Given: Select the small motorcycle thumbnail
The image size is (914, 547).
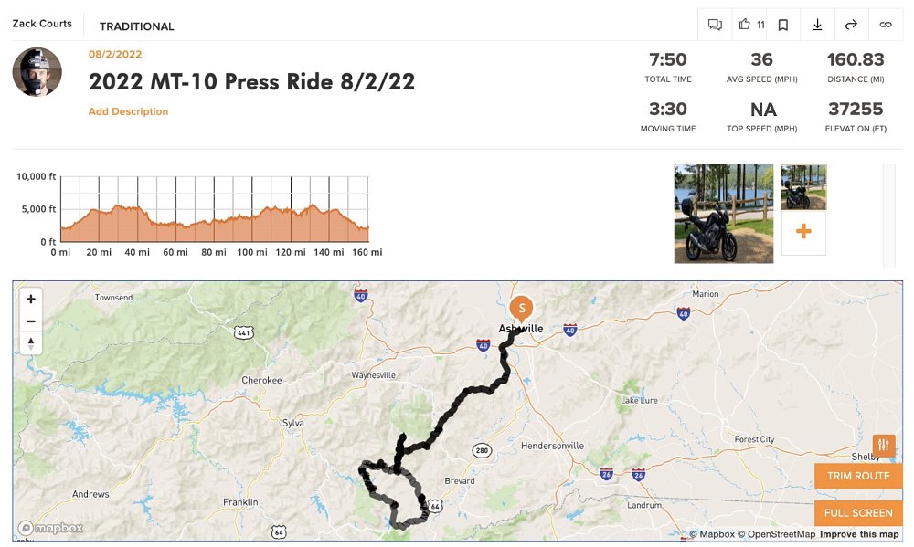Looking at the screenshot, I should coord(803,187).
